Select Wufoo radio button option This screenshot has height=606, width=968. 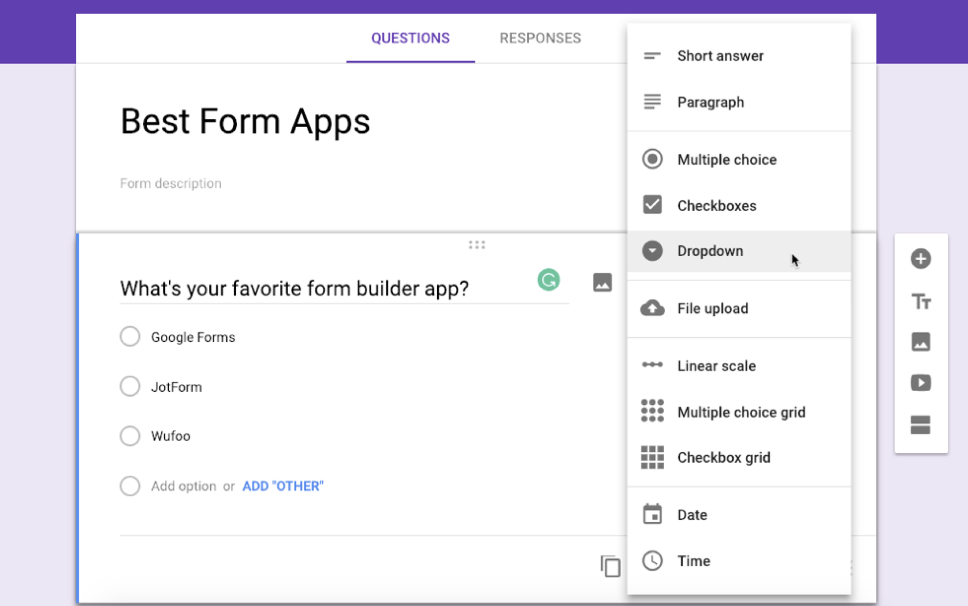(x=130, y=436)
